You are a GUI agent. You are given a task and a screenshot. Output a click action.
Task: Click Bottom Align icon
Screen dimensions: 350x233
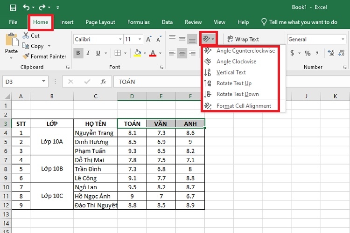coord(192,40)
